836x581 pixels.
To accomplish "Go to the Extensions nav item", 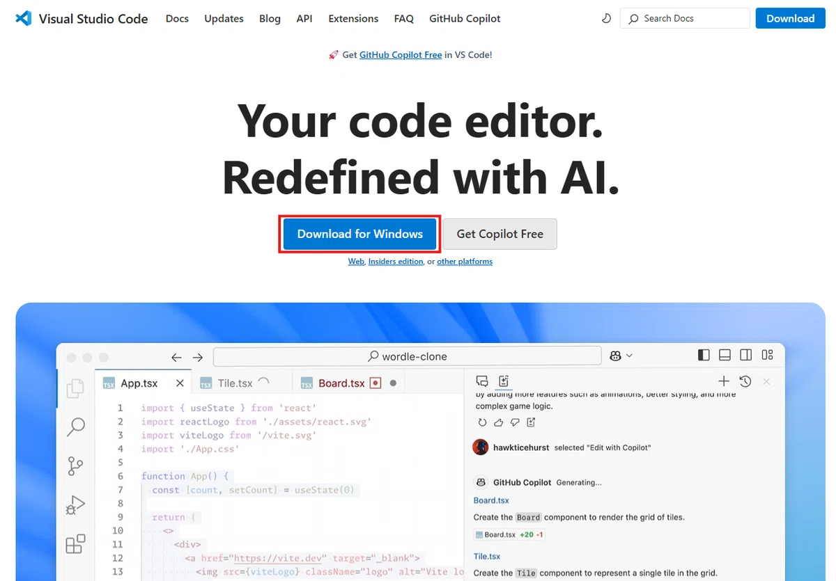I will click(x=353, y=19).
